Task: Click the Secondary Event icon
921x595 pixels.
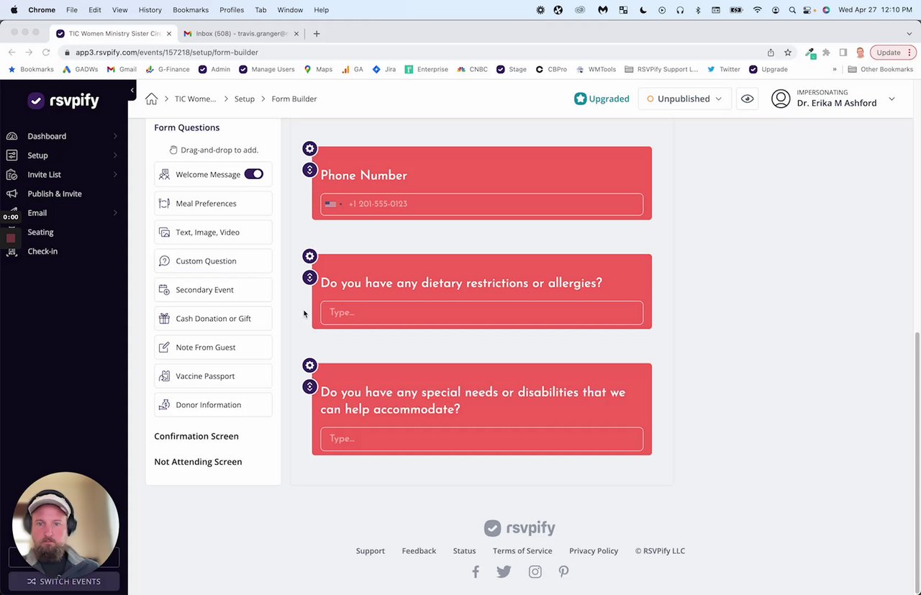Action: (164, 290)
